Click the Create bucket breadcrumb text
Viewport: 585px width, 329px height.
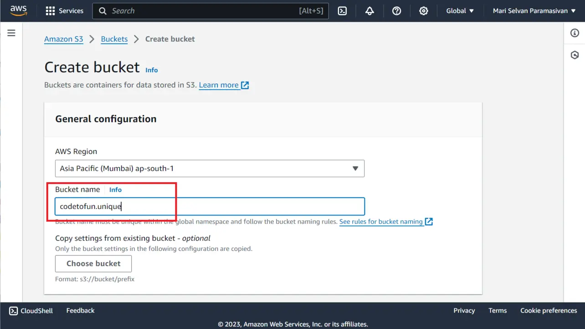[x=170, y=39]
